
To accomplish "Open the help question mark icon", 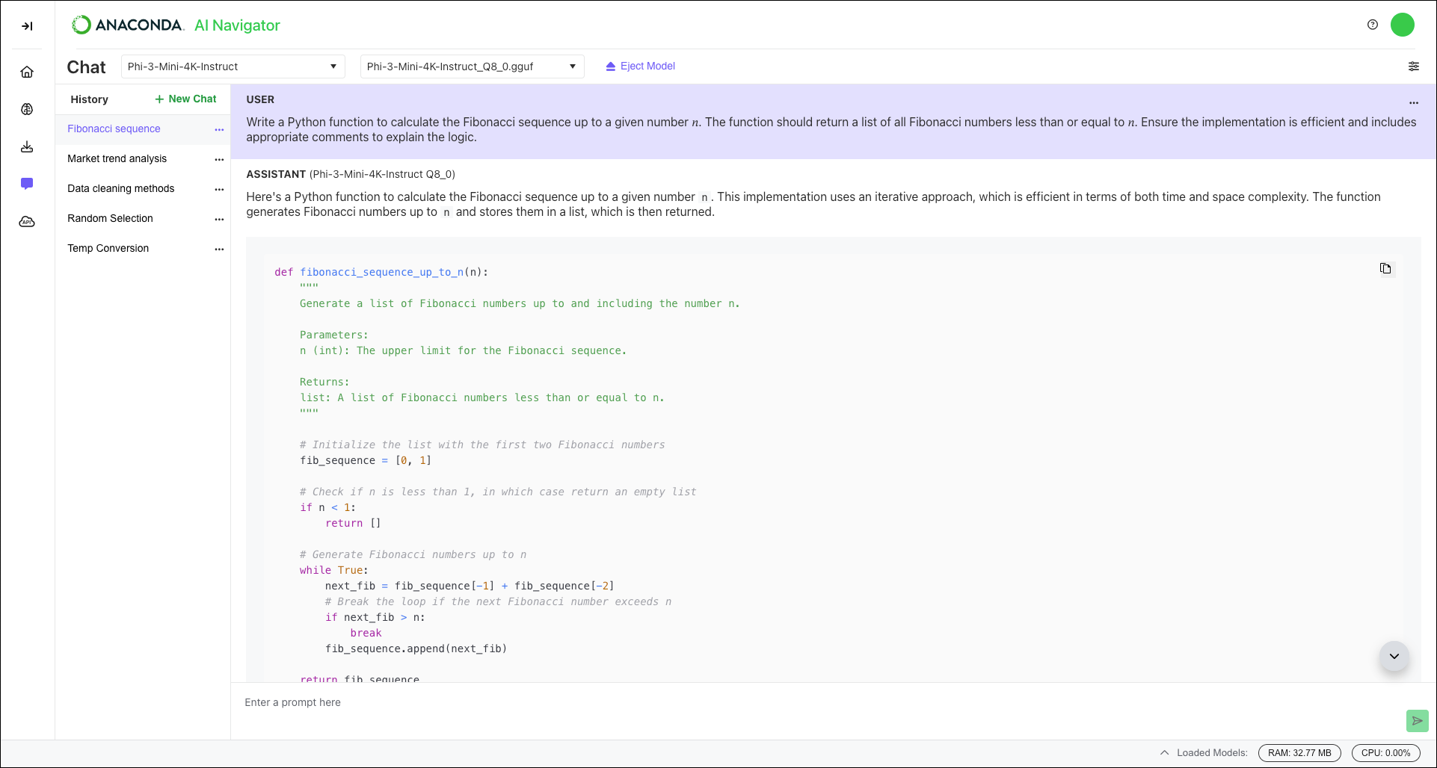I will [x=1373, y=25].
